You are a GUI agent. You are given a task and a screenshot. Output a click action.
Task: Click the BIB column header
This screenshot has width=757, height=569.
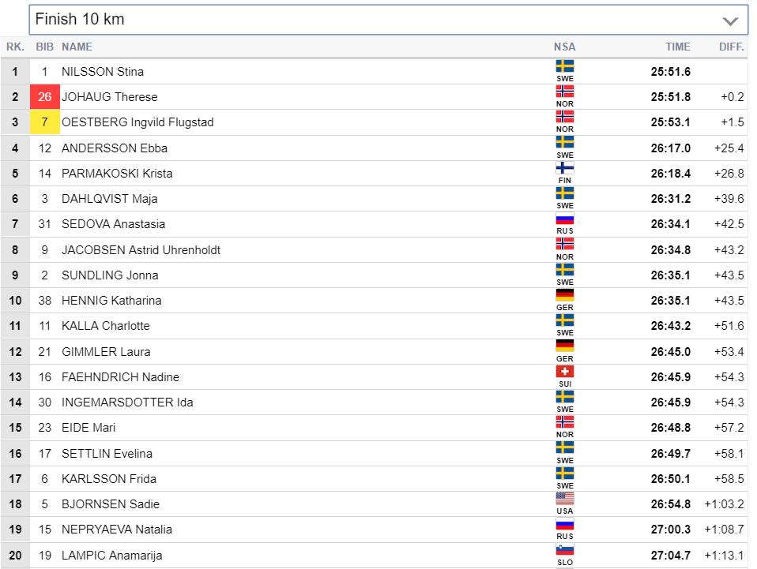click(45, 47)
